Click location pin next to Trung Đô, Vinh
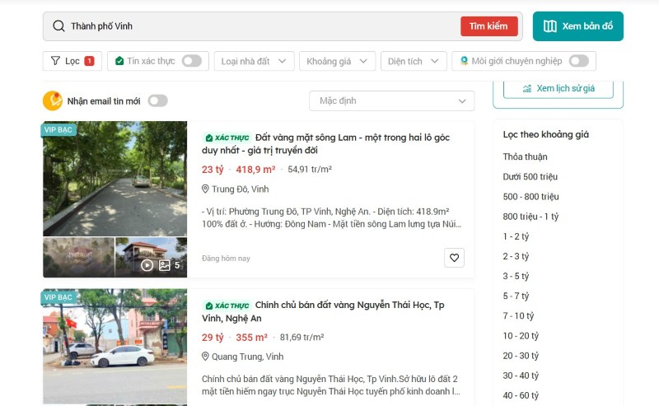Viewport: 659px width, 406px height. click(205, 189)
